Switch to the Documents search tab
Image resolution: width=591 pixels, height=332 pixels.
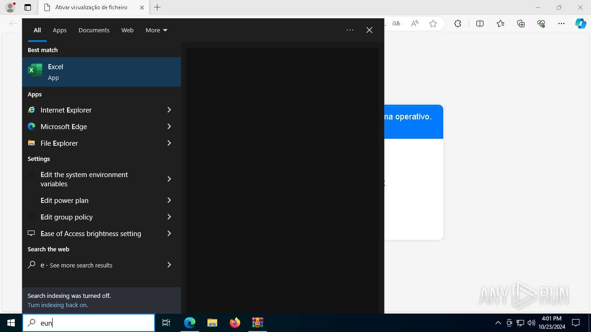[94, 30]
